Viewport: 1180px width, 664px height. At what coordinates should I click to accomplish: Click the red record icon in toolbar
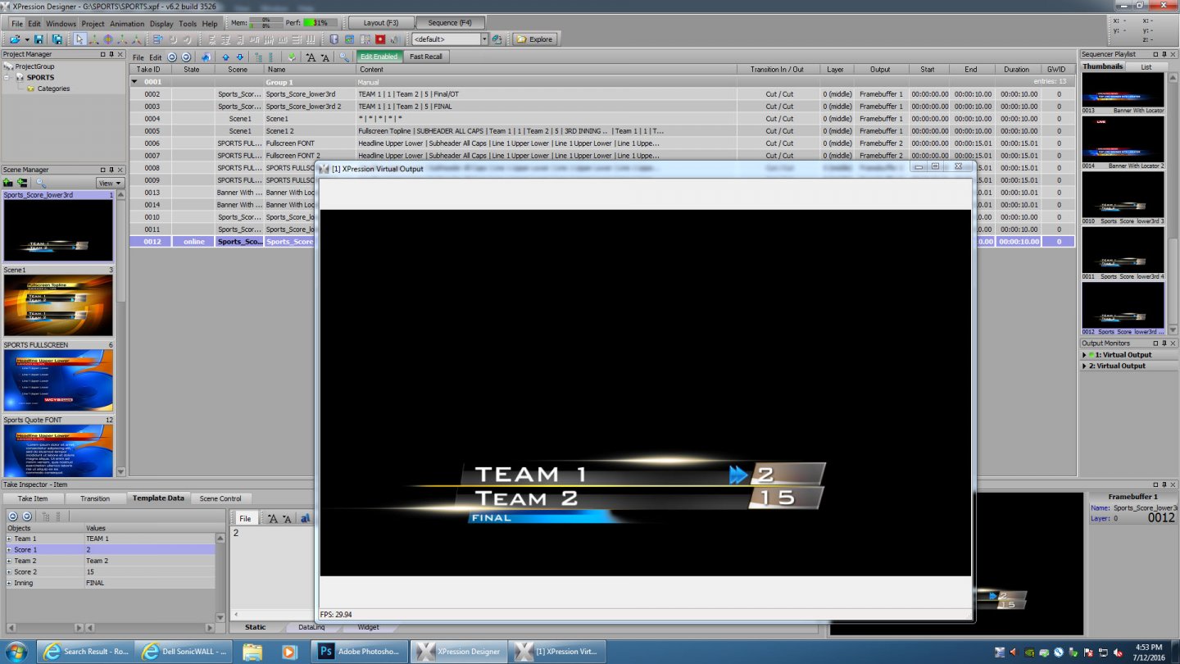[380, 39]
